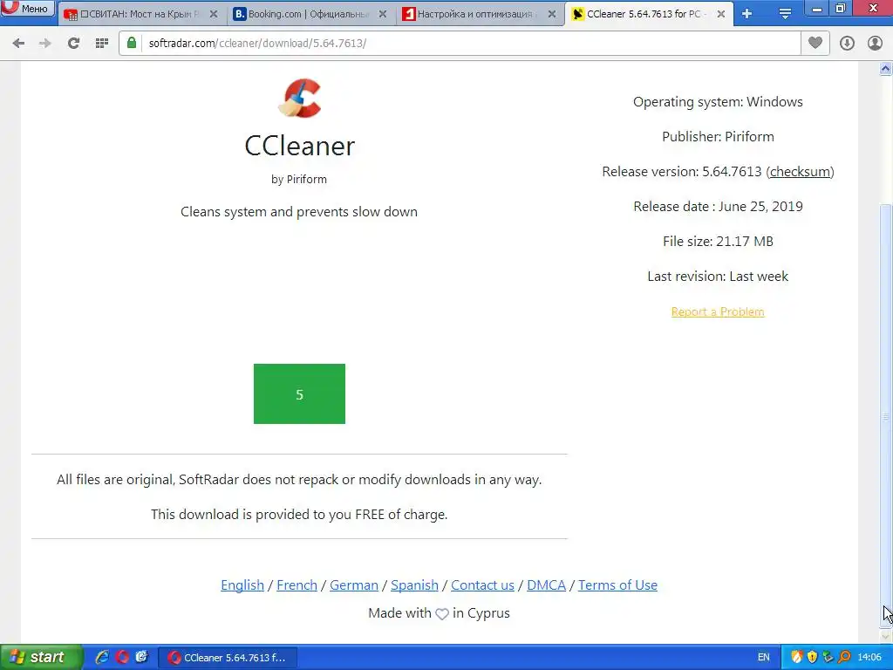Open the Opera Меню button

27,9
